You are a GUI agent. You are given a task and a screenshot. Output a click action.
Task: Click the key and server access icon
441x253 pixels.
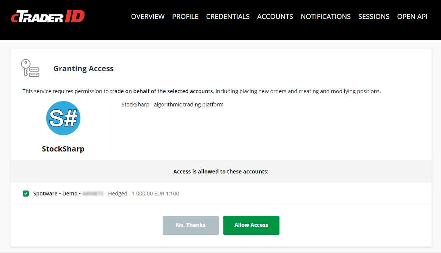30,68
